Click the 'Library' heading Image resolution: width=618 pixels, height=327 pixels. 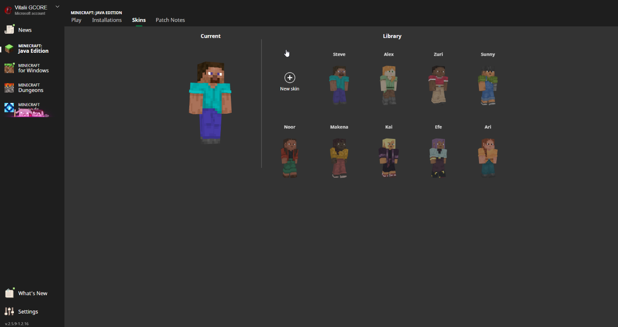tap(392, 36)
